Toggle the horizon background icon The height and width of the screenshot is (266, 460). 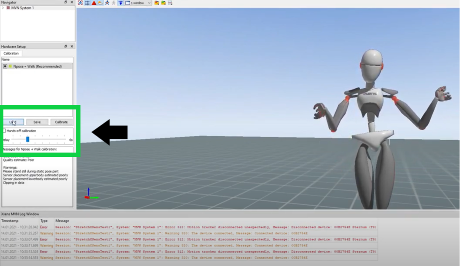click(100, 3)
